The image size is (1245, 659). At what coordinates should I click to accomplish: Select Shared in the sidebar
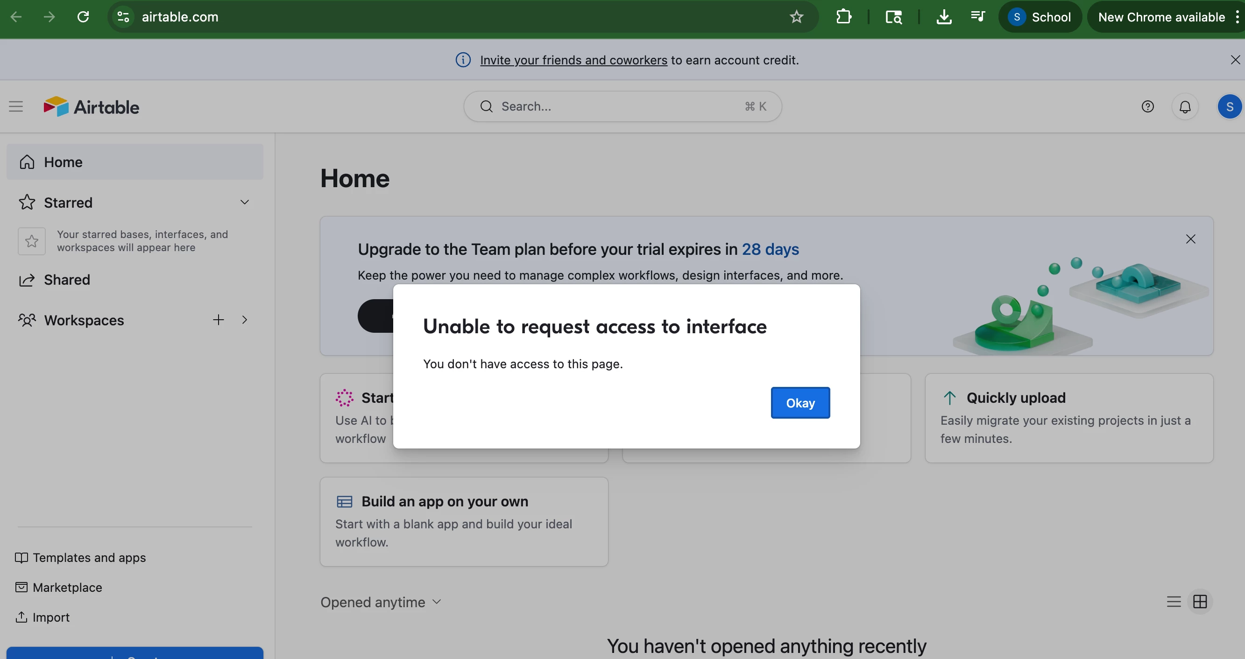[x=67, y=280]
